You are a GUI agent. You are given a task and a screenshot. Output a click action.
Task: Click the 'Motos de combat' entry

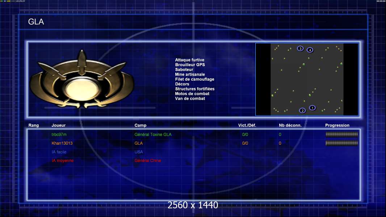[192, 94]
